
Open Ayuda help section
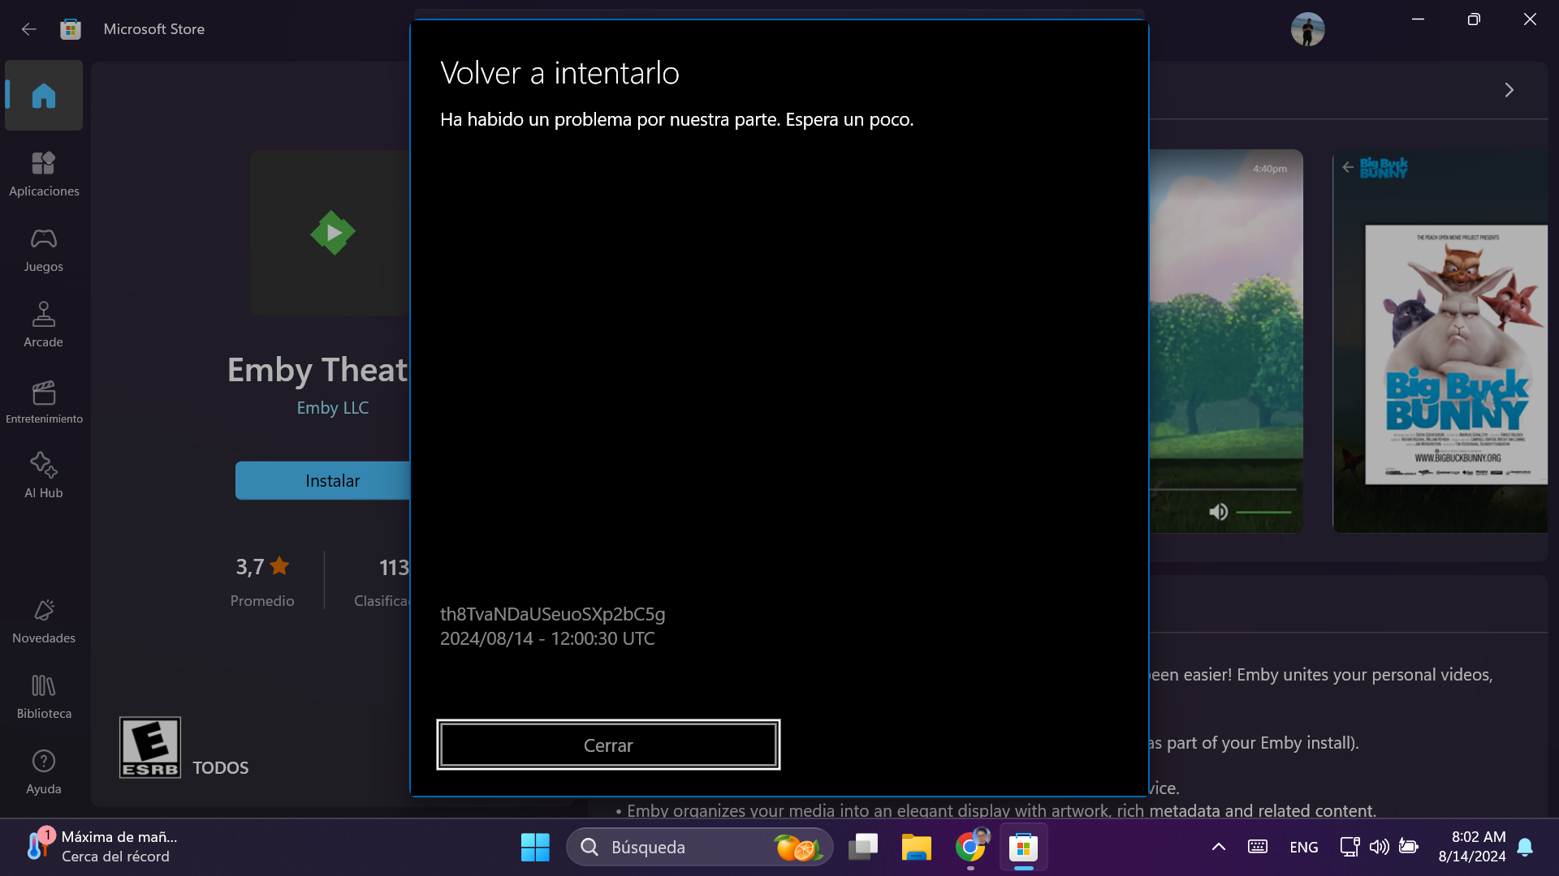44,771
